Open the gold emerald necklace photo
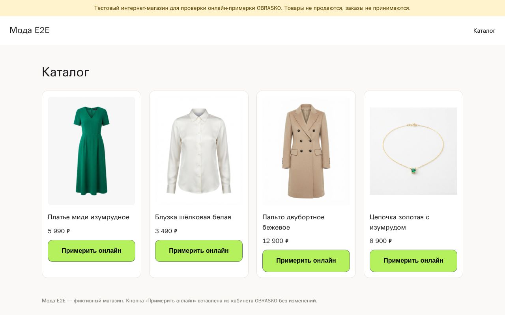 point(413,151)
